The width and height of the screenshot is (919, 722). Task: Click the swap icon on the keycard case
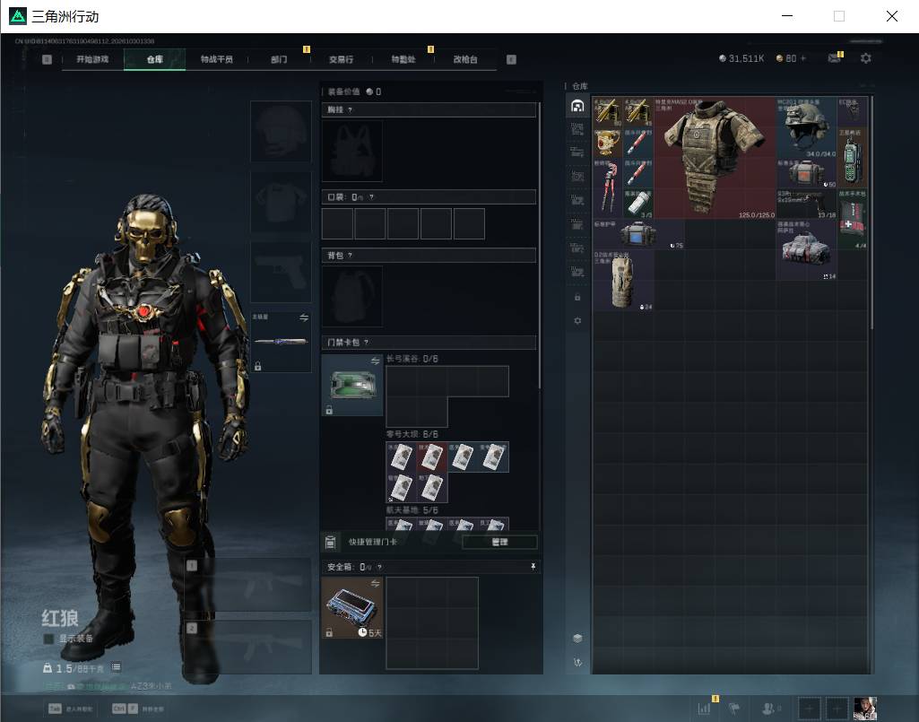[375, 361]
